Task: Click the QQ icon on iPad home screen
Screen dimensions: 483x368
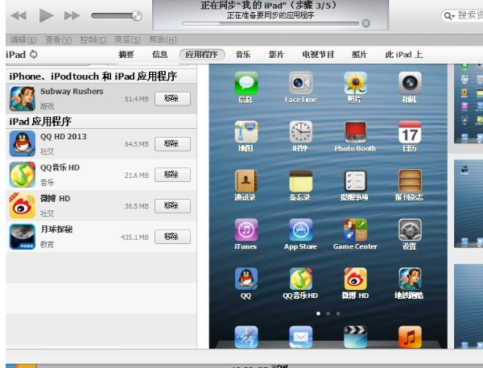Action: [246, 279]
